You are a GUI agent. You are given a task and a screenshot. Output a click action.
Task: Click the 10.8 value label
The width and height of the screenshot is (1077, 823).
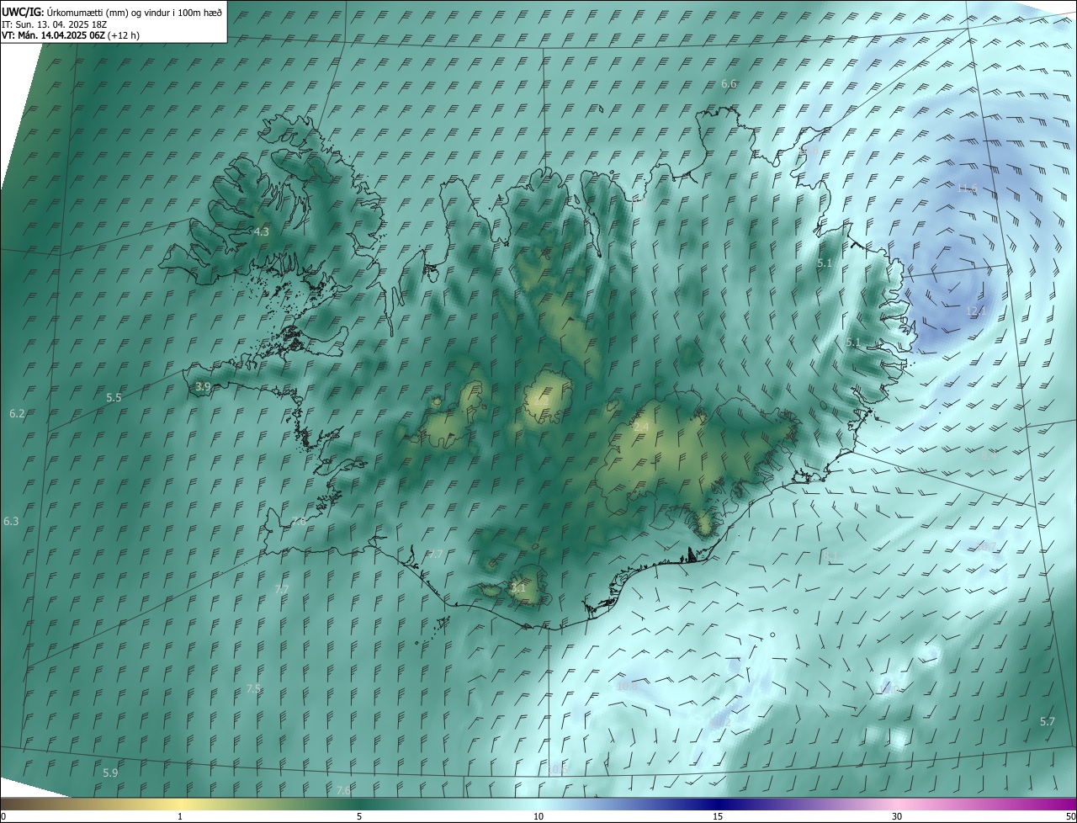tap(627, 686)
